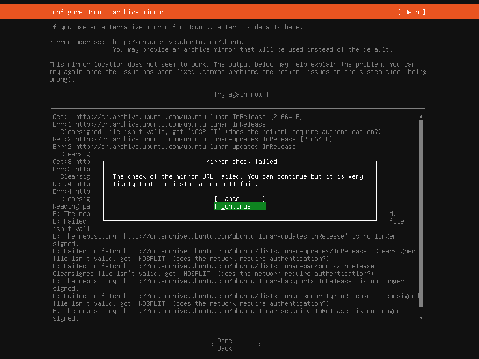Click the log output scrollbar thumb
Viewport: 479px width, 359px height.
[421, 213]
